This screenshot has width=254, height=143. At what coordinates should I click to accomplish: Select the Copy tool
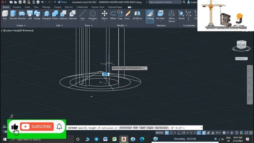tap(120, 15)
